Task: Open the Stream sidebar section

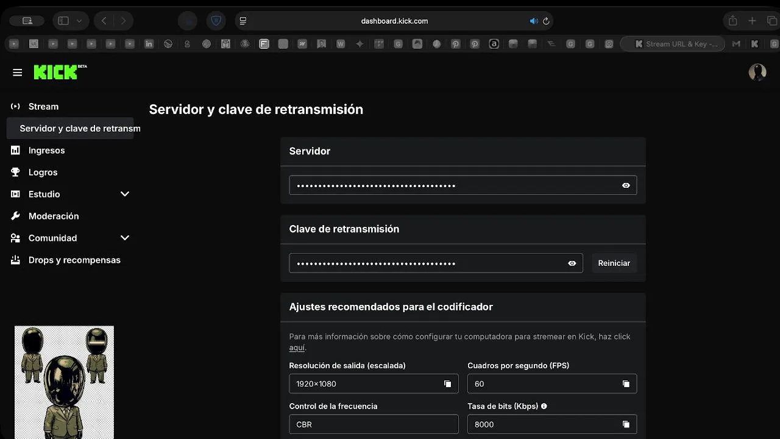Action: coord(43,106)
